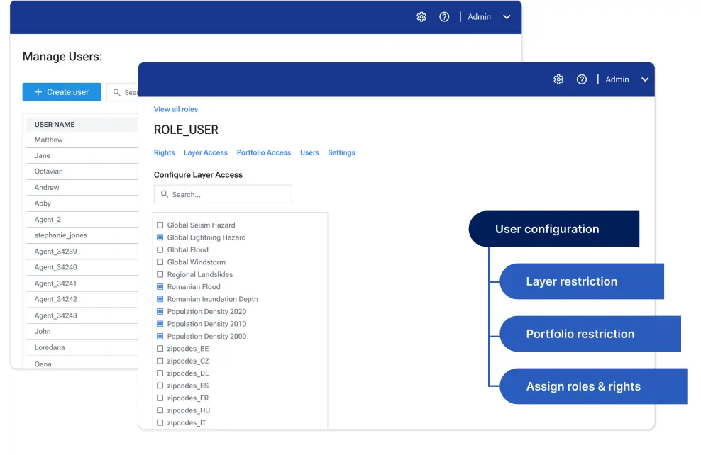The width and height of the screenshot is (701, 455).
Task: Select user Agent_2 in the list
Action: click(82, 220)
